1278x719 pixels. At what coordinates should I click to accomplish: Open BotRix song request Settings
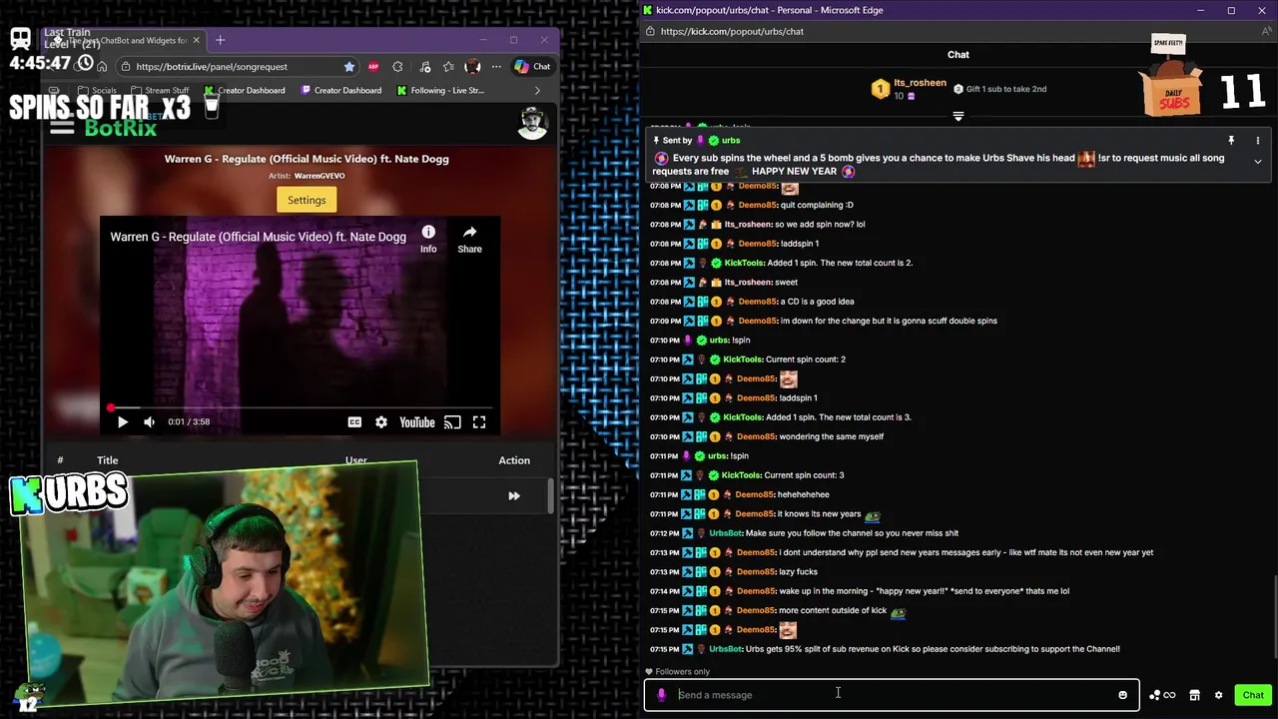307,200
